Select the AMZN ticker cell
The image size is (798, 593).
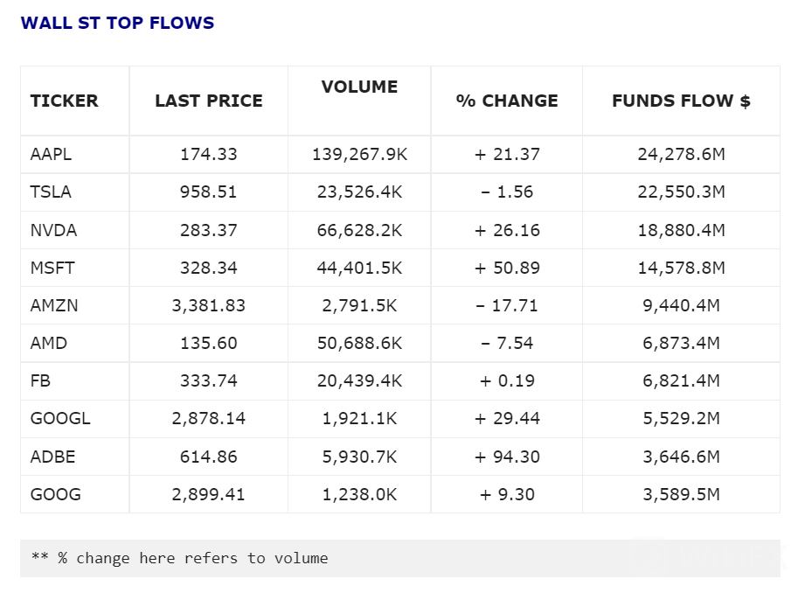pos(54,305)
